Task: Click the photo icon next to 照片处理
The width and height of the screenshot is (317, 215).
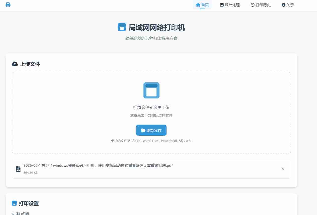Action: (x=222, y=5)
